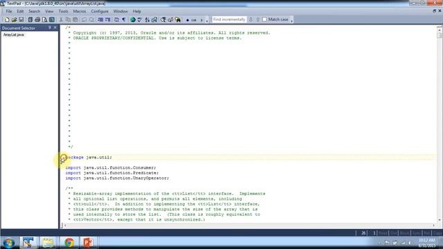Click the Sort lines toolbar icon

point(147,20)
